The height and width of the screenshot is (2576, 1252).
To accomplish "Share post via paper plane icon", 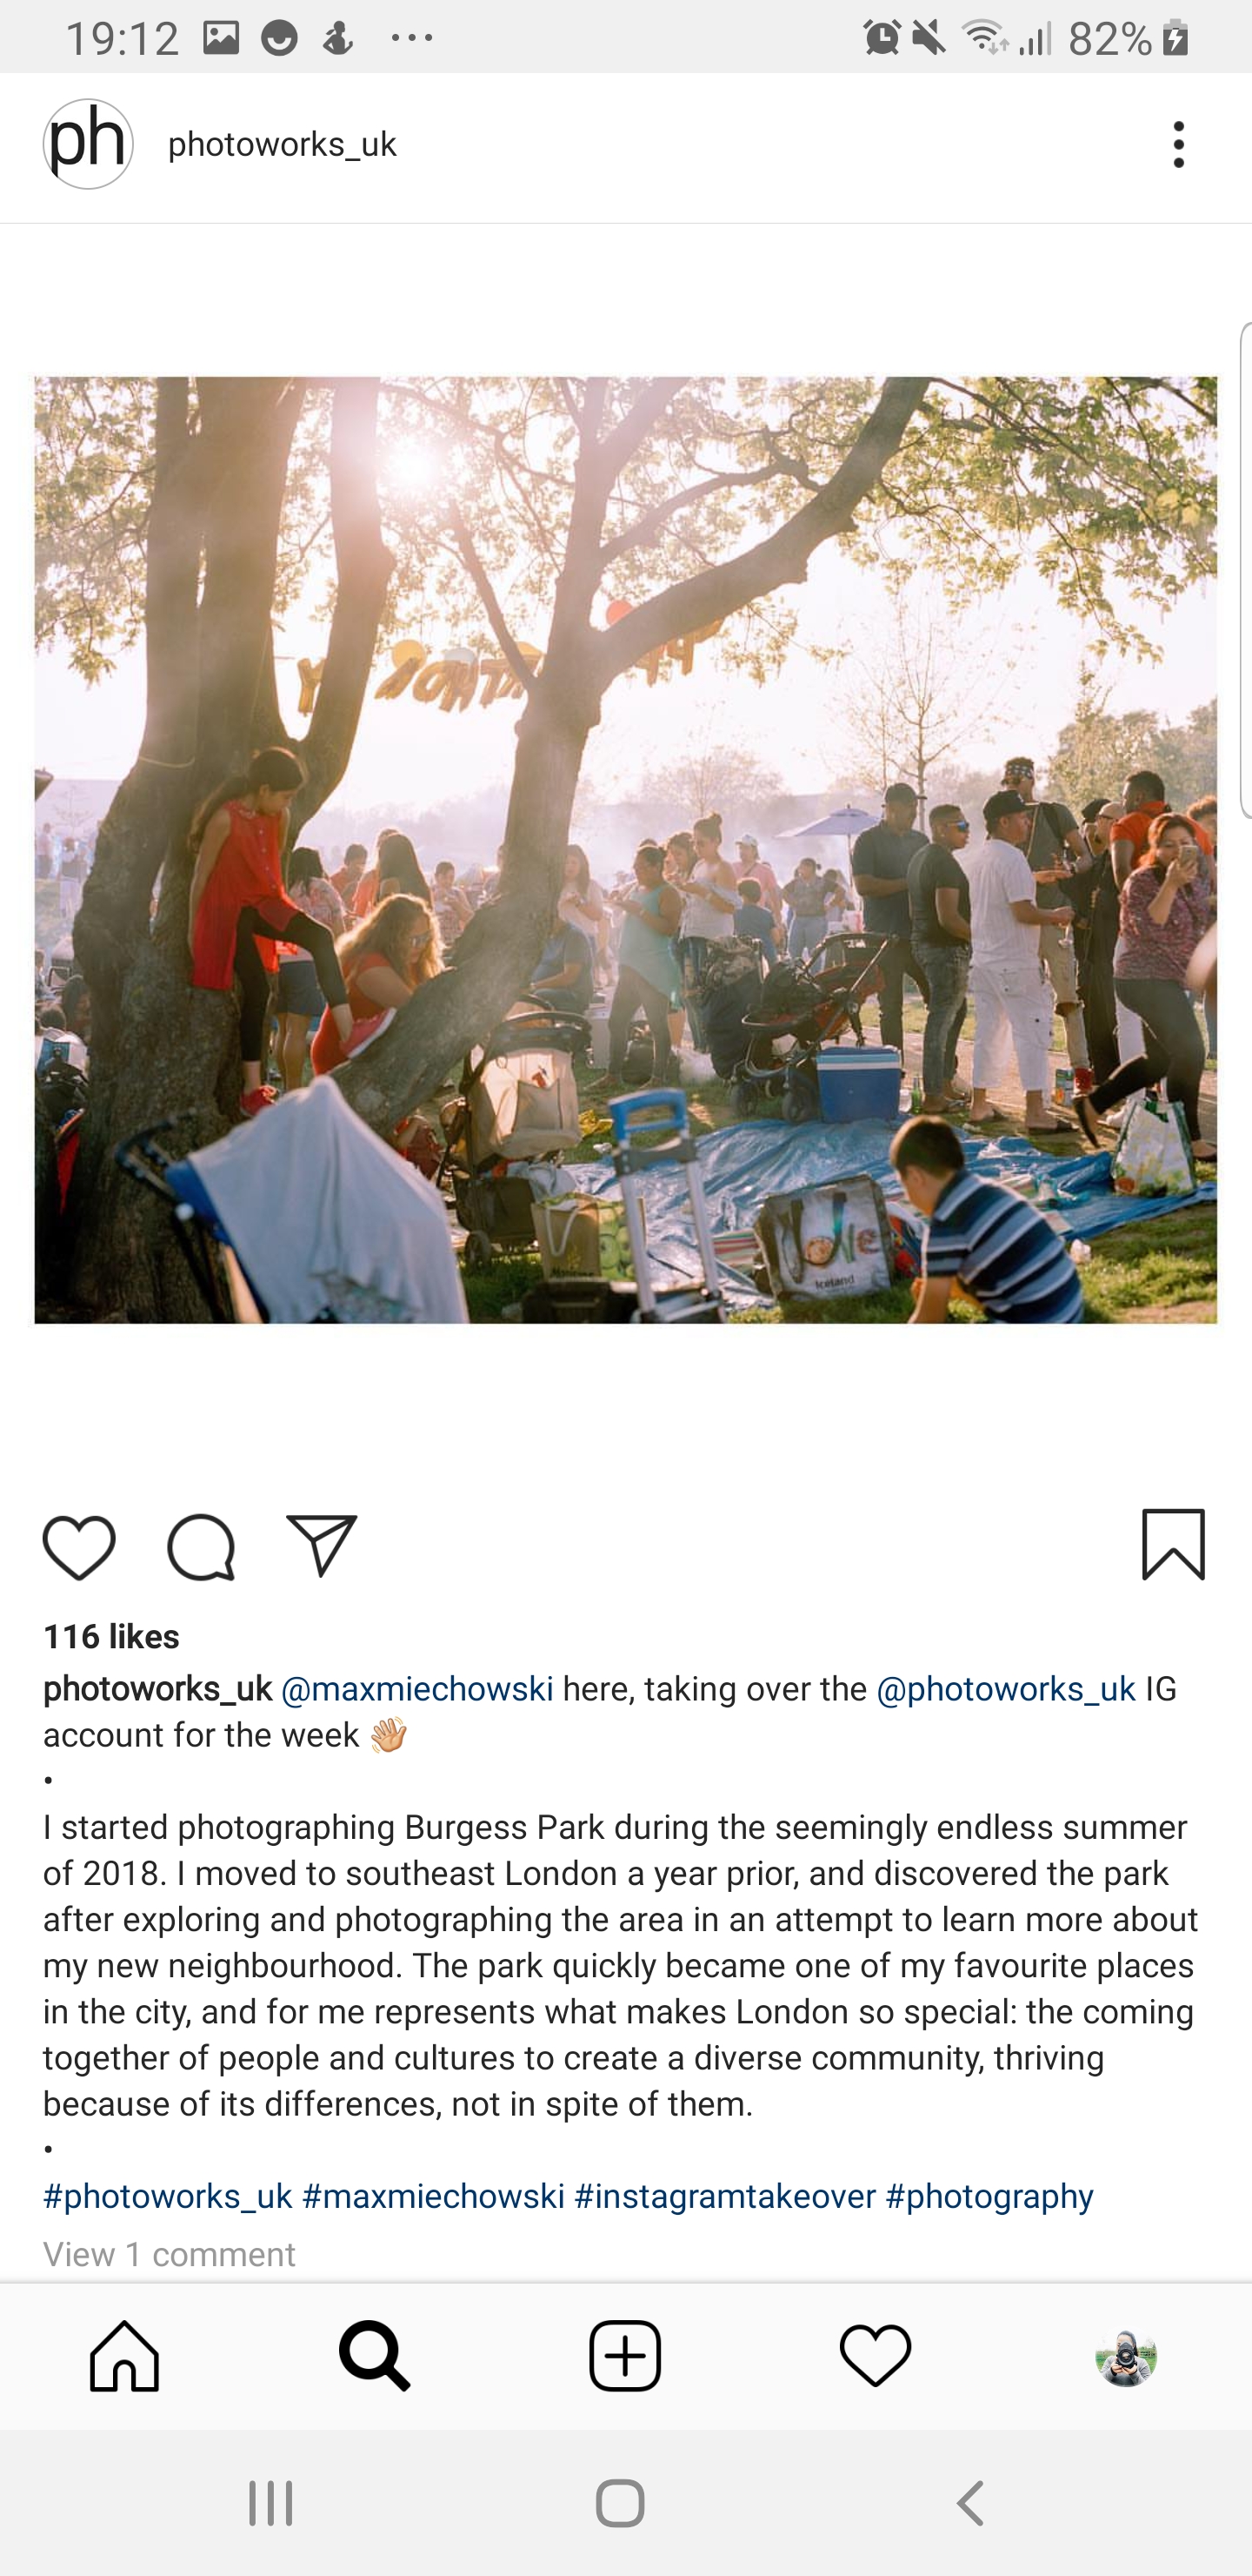I will (322, 1545).
